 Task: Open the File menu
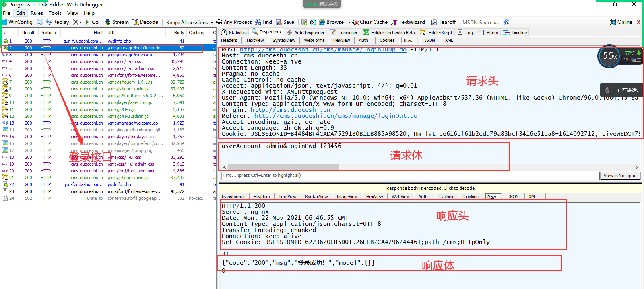pyautogui.click(x=7, y=13)
